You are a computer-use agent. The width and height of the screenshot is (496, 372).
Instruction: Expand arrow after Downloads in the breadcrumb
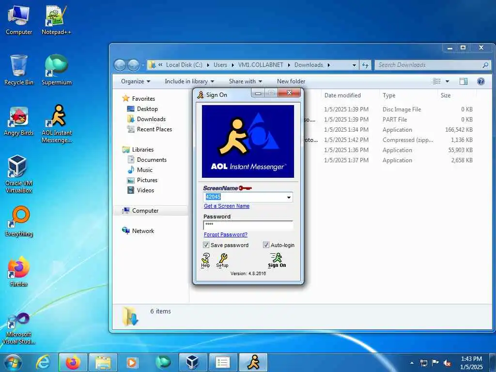(329, 65)
